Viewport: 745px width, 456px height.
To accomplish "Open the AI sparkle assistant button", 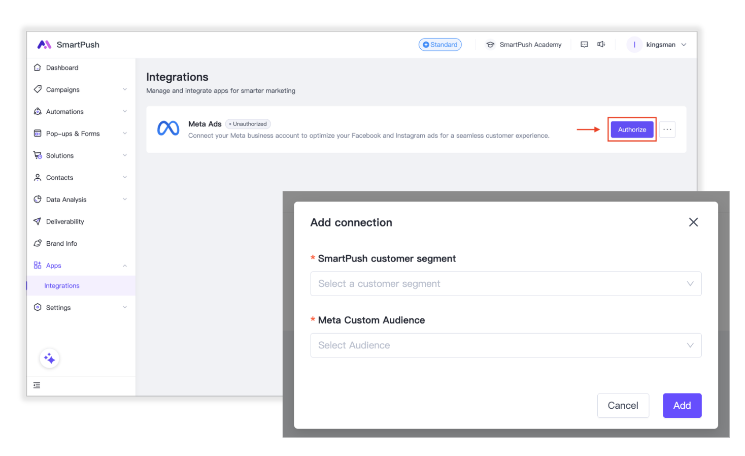I will tap(49, 359).
